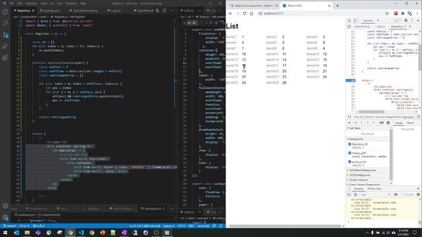
Task: Toggle pause on exceptions in the debugger toolbar
Action: point(388,123)
